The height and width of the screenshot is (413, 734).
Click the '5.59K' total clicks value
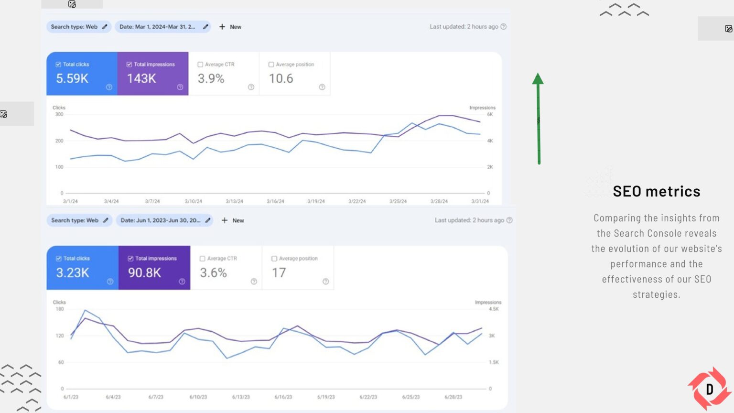pyautogui.click(x=72, y=78)
